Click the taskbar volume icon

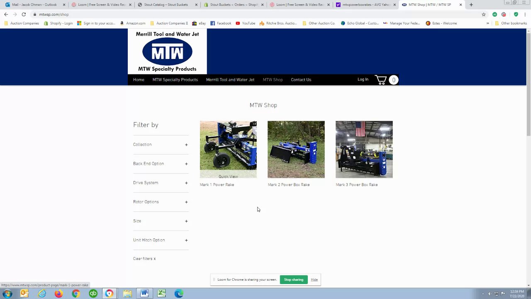point(490,294)
